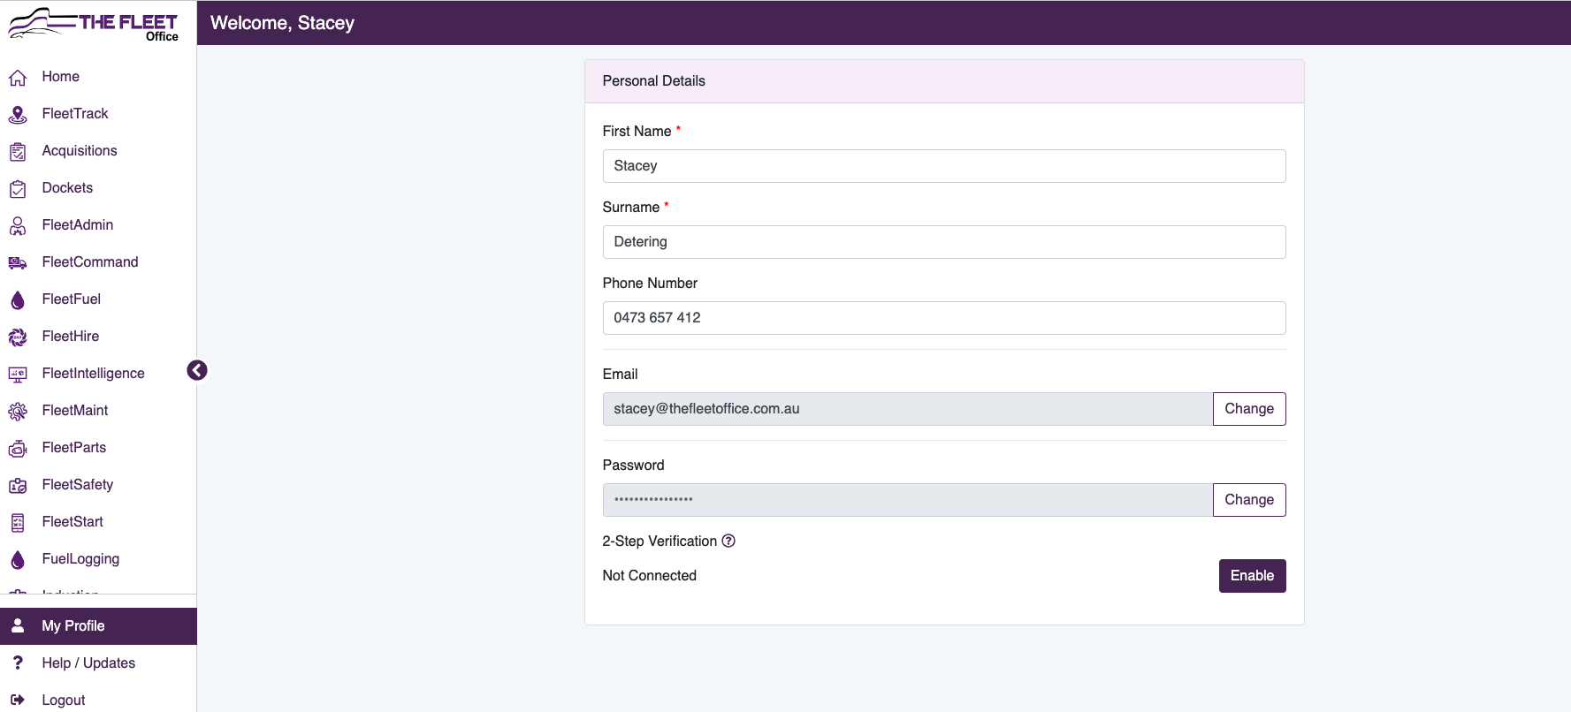Viewport: 1571px width, 712px height.
Task: Click the Help question mark icon
Action: coord(18,663)
